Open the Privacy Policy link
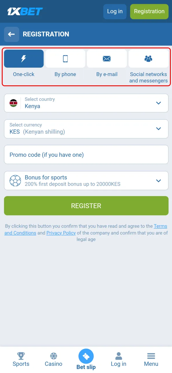 click(x=61, y=233)
